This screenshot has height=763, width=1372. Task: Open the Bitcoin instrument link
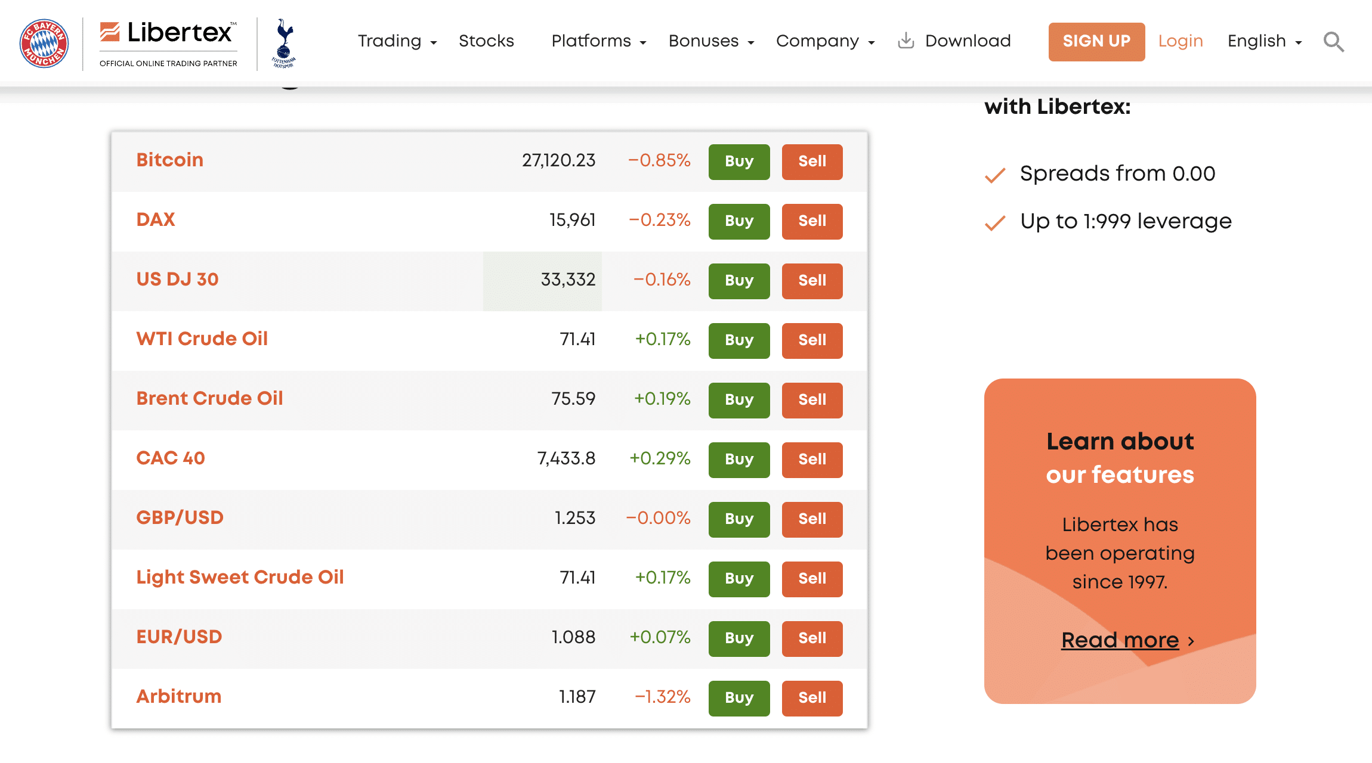coord(170,160)
